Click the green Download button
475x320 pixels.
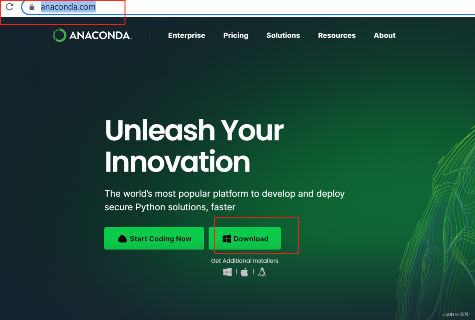pyautogui.click(x=245, y=239)
